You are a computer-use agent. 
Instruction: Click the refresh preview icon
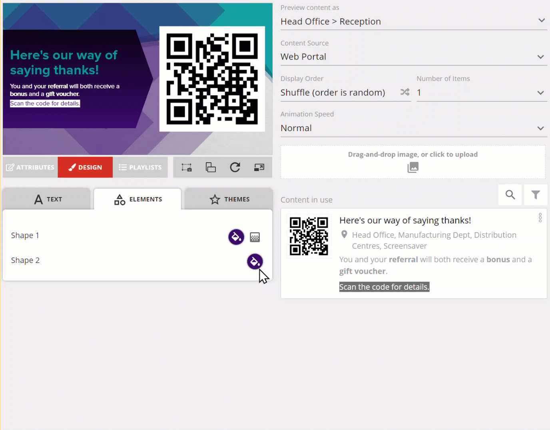[x=235, y=167]
